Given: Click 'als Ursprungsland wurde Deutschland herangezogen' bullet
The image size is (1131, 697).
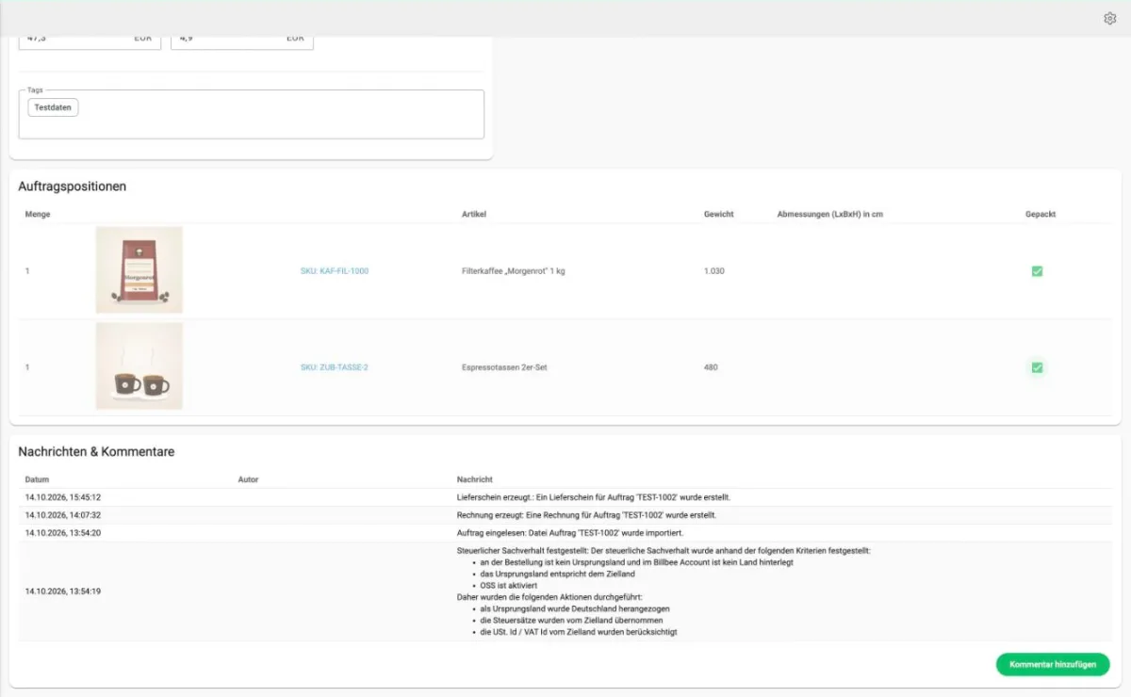Looking at the screenshot, I should [575, 609].
